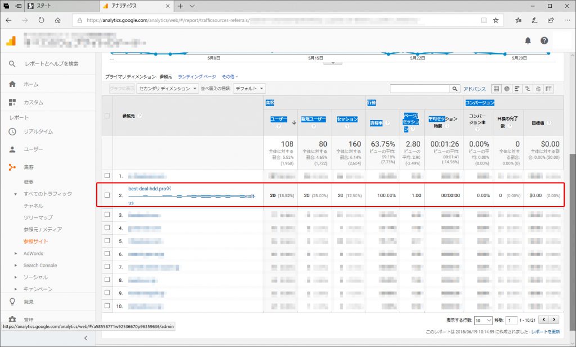Image resolution: width=576 pixels, height=347 pixels.
Task: Click the アドバンス filter link
Action: tap(474, 89)
